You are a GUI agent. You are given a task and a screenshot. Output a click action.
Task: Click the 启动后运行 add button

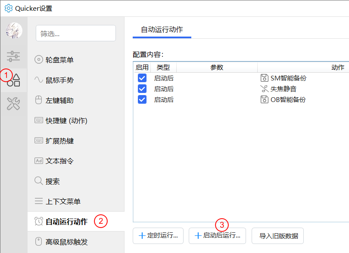coord(217,236)
